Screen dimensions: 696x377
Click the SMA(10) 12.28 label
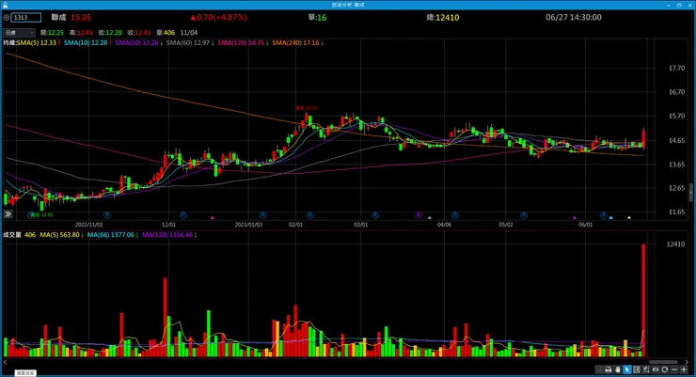pyautogui.click(x=86, y=43)
